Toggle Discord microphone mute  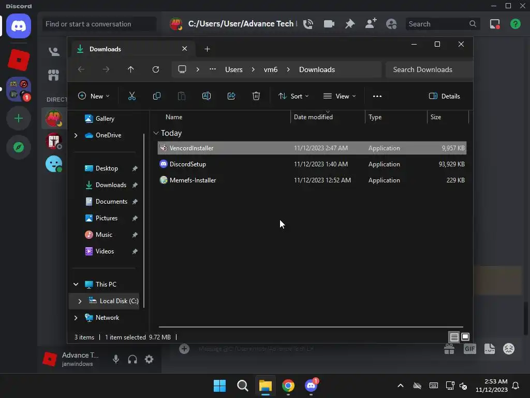116,359
